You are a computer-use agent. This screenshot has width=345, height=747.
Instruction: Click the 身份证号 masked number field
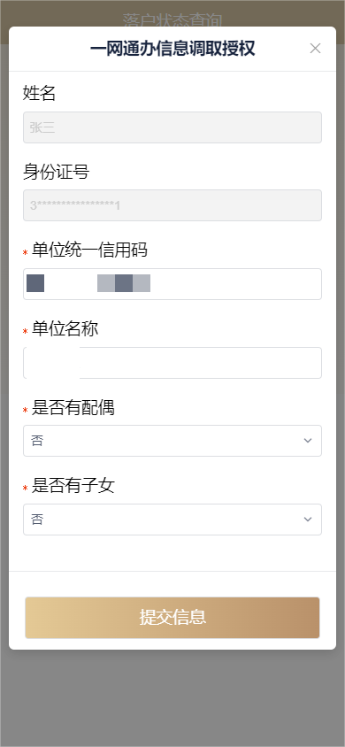(172, 205)
